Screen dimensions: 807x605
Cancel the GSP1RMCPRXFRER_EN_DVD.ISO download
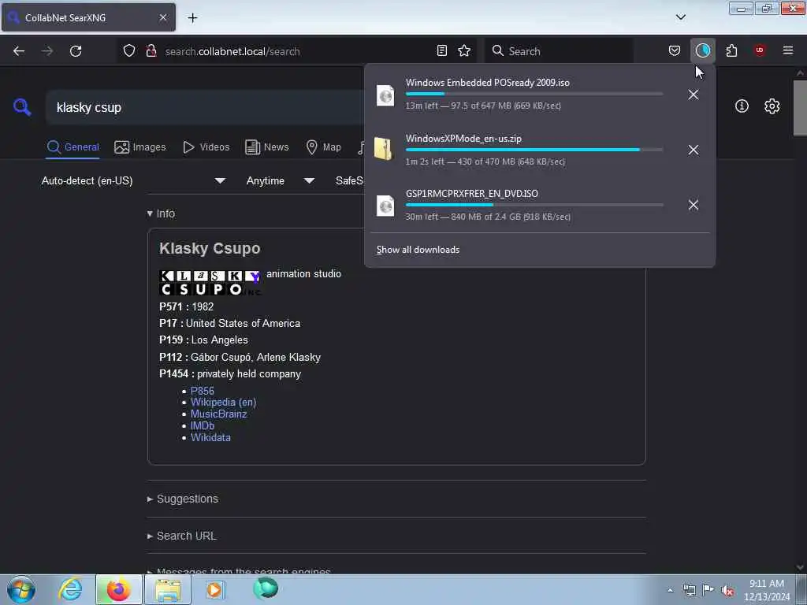694,205
